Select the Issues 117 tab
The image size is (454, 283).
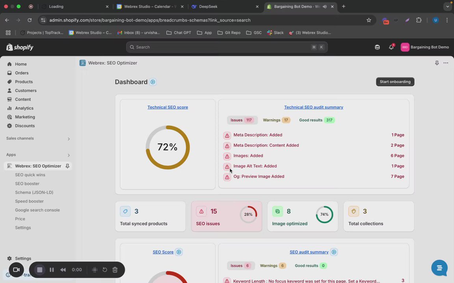(242, 120)
